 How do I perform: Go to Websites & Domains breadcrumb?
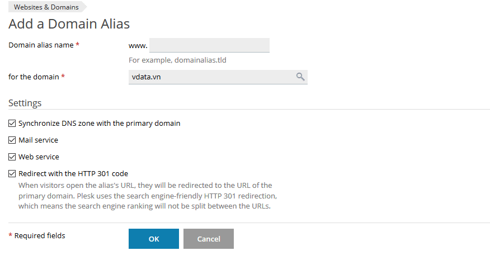coord(46,7)
